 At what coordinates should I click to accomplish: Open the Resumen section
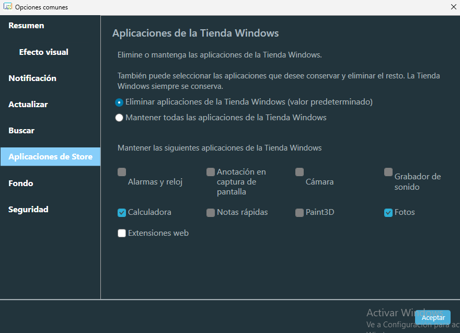26,26
